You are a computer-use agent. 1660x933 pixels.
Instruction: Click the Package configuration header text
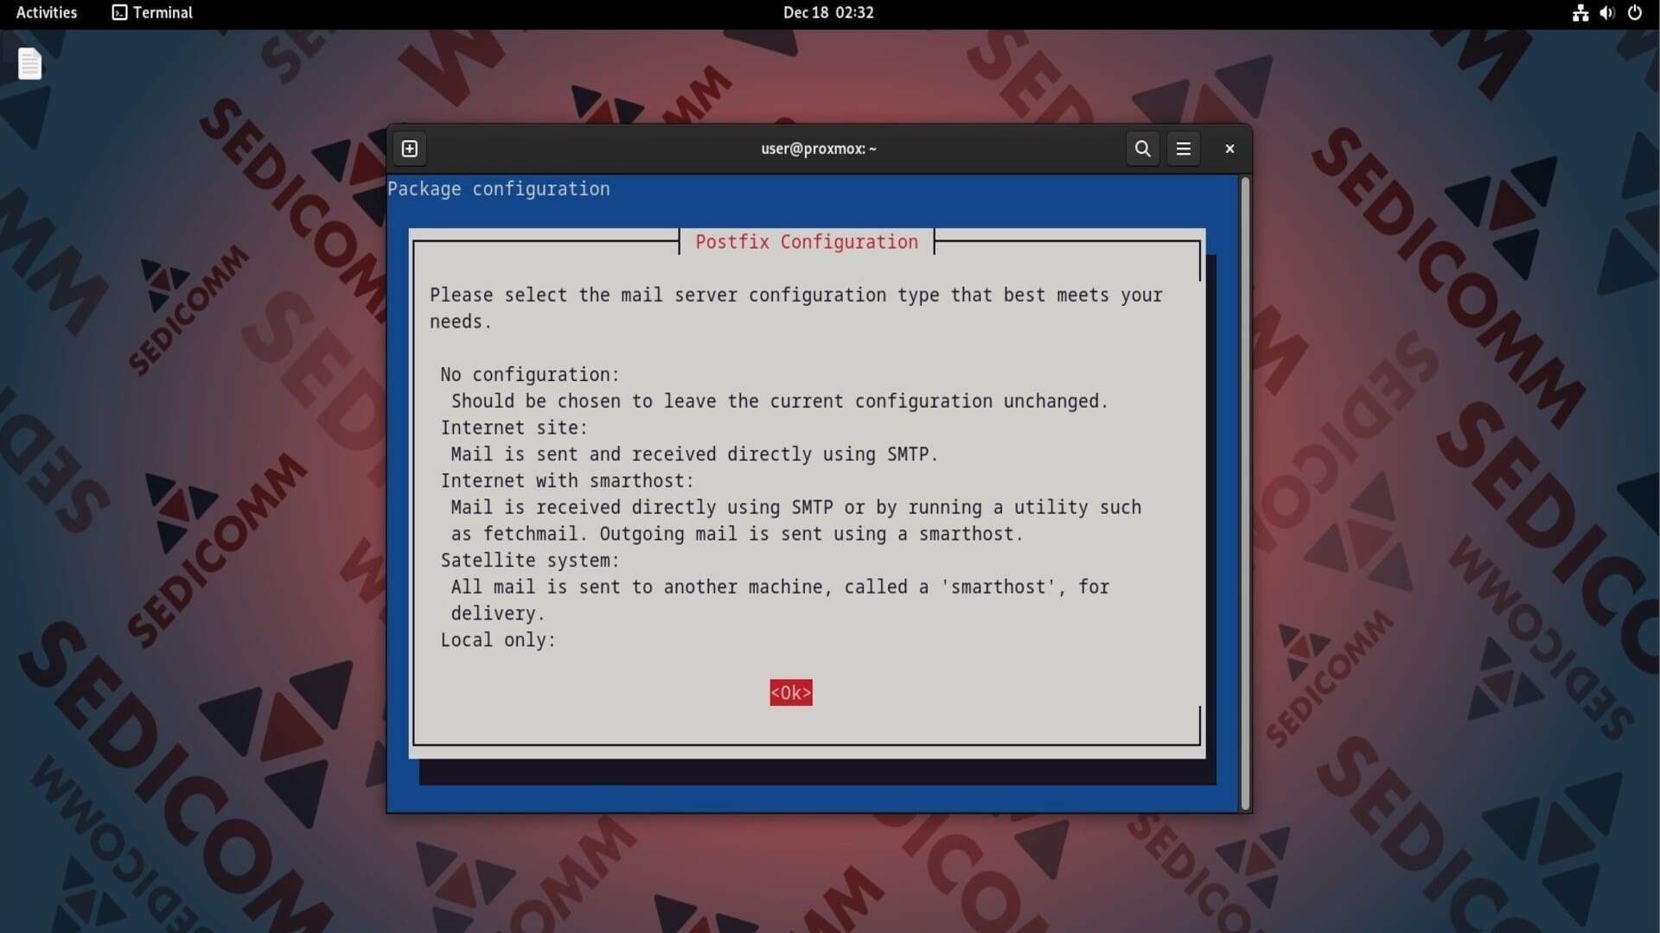click(498, 189)
